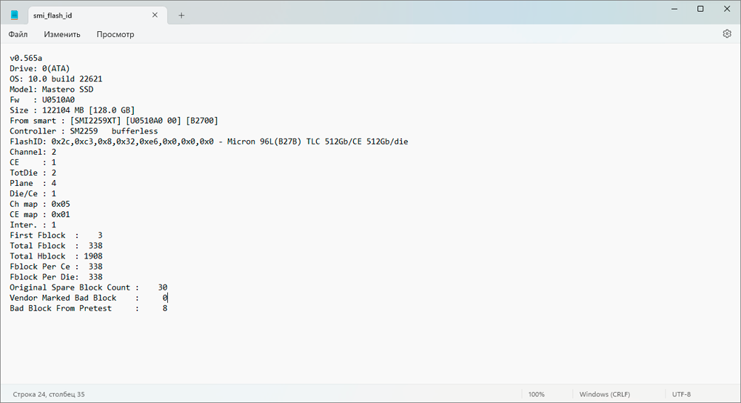Click the 'First Fblock : 3' line
This screenshot has height=403, width=741.
pyautogui.click(x=56, y=235)
